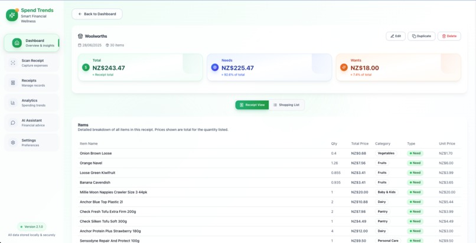The width and height of the screenshot is (476, 243).
Task: Delete the Woolworths receipt
Action: click(x=449, y=36)
